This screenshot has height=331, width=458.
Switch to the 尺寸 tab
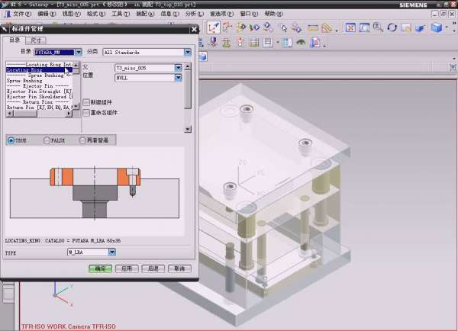(37, 40)
